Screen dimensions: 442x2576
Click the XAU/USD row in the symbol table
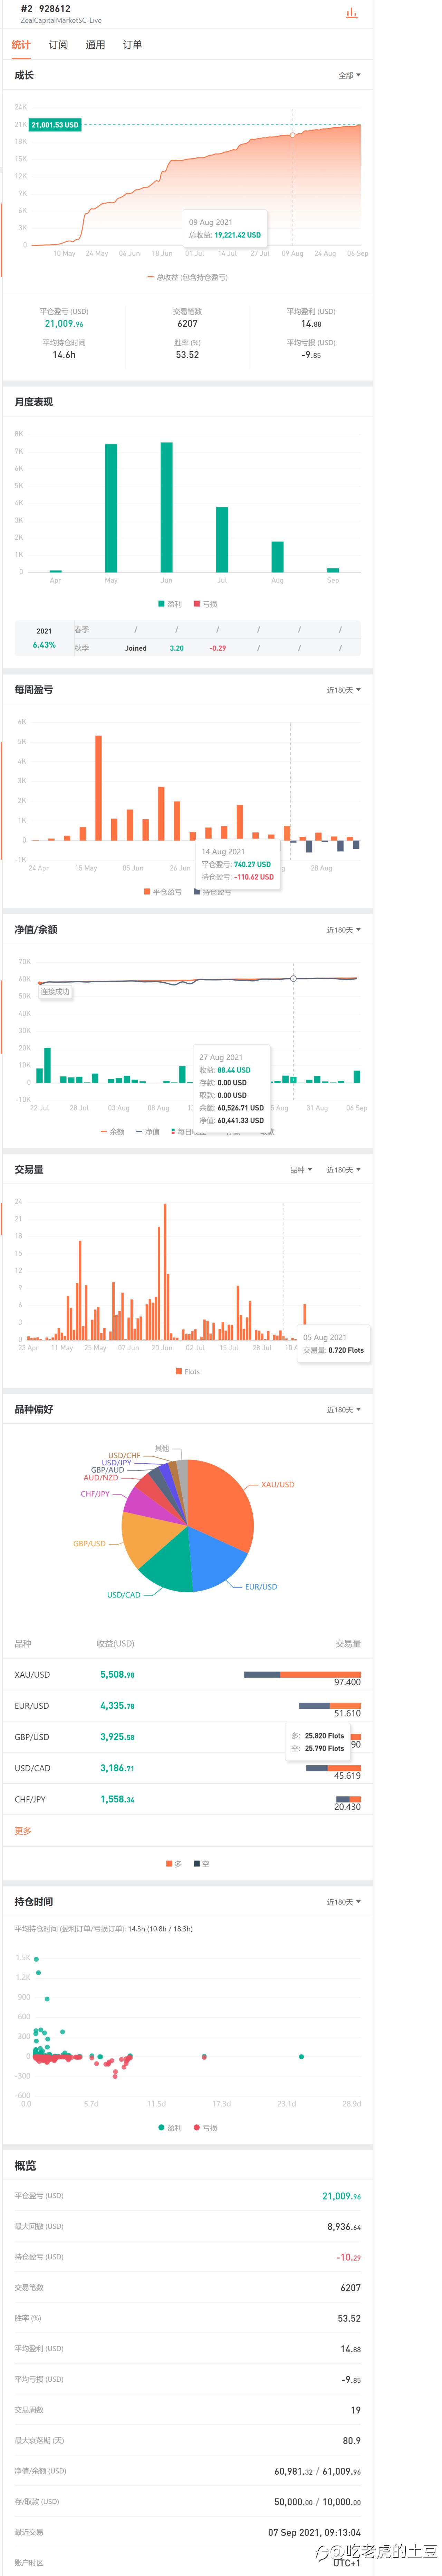tap(188, 1675)
